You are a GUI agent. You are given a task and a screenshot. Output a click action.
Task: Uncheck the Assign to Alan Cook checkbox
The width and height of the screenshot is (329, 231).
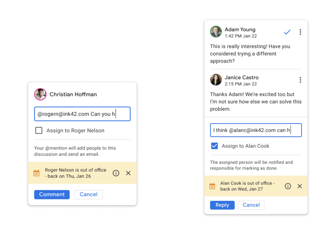pos(214,146)
